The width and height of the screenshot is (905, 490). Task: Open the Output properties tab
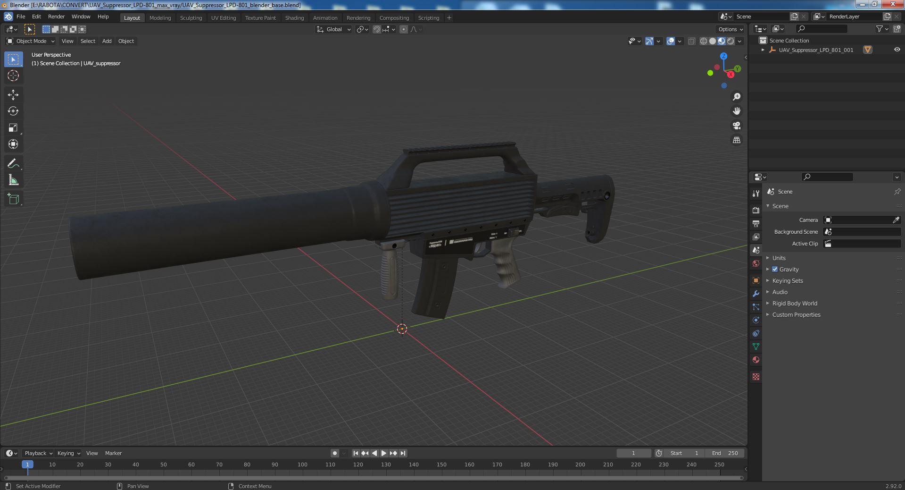click(756, 223)
